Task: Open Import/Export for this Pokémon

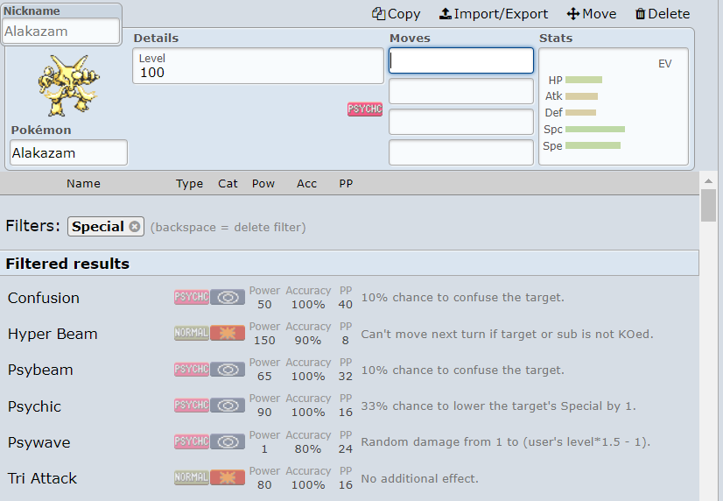Action: click(x=493, y=14)
